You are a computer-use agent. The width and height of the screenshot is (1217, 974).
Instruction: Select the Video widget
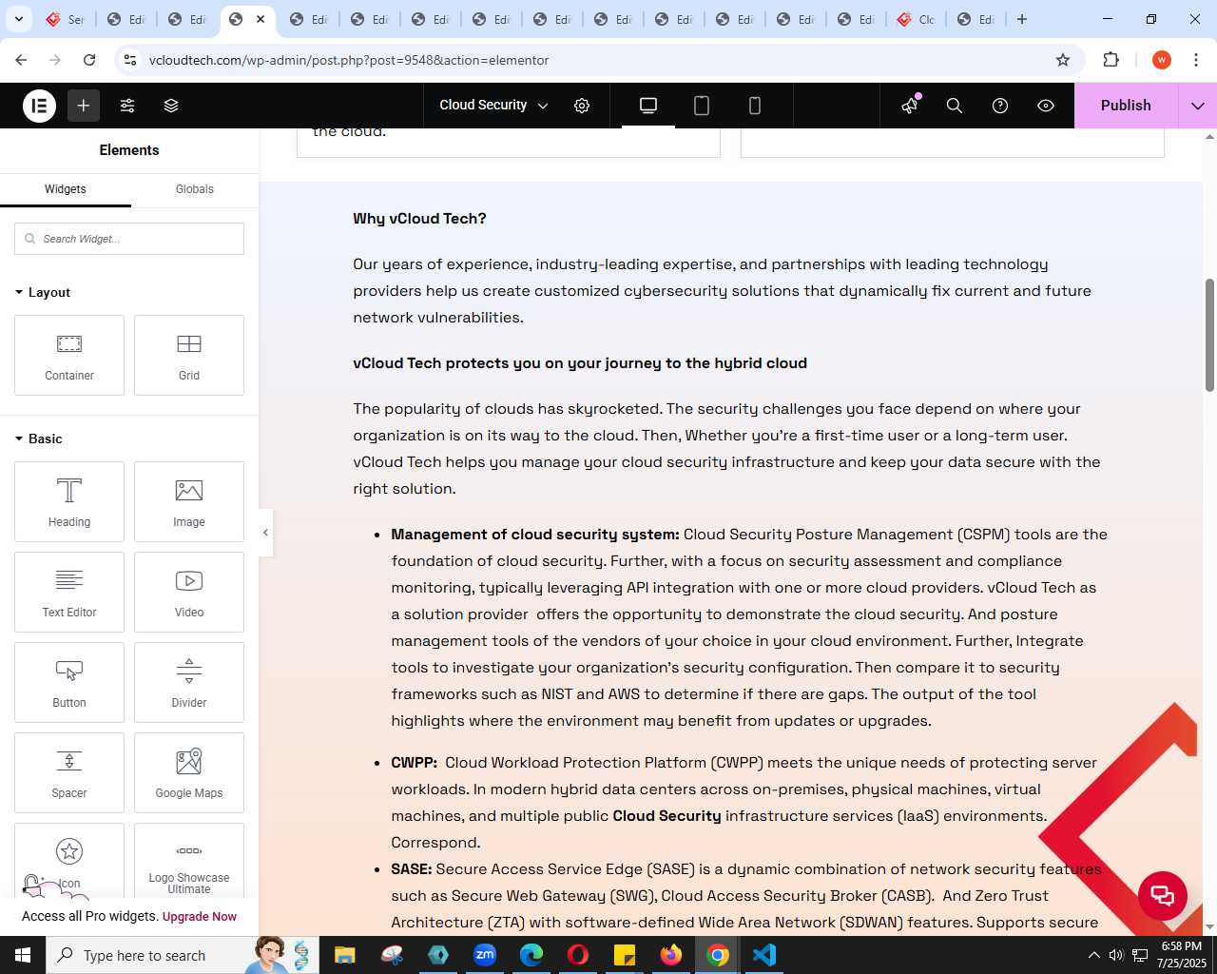(189, 592)
